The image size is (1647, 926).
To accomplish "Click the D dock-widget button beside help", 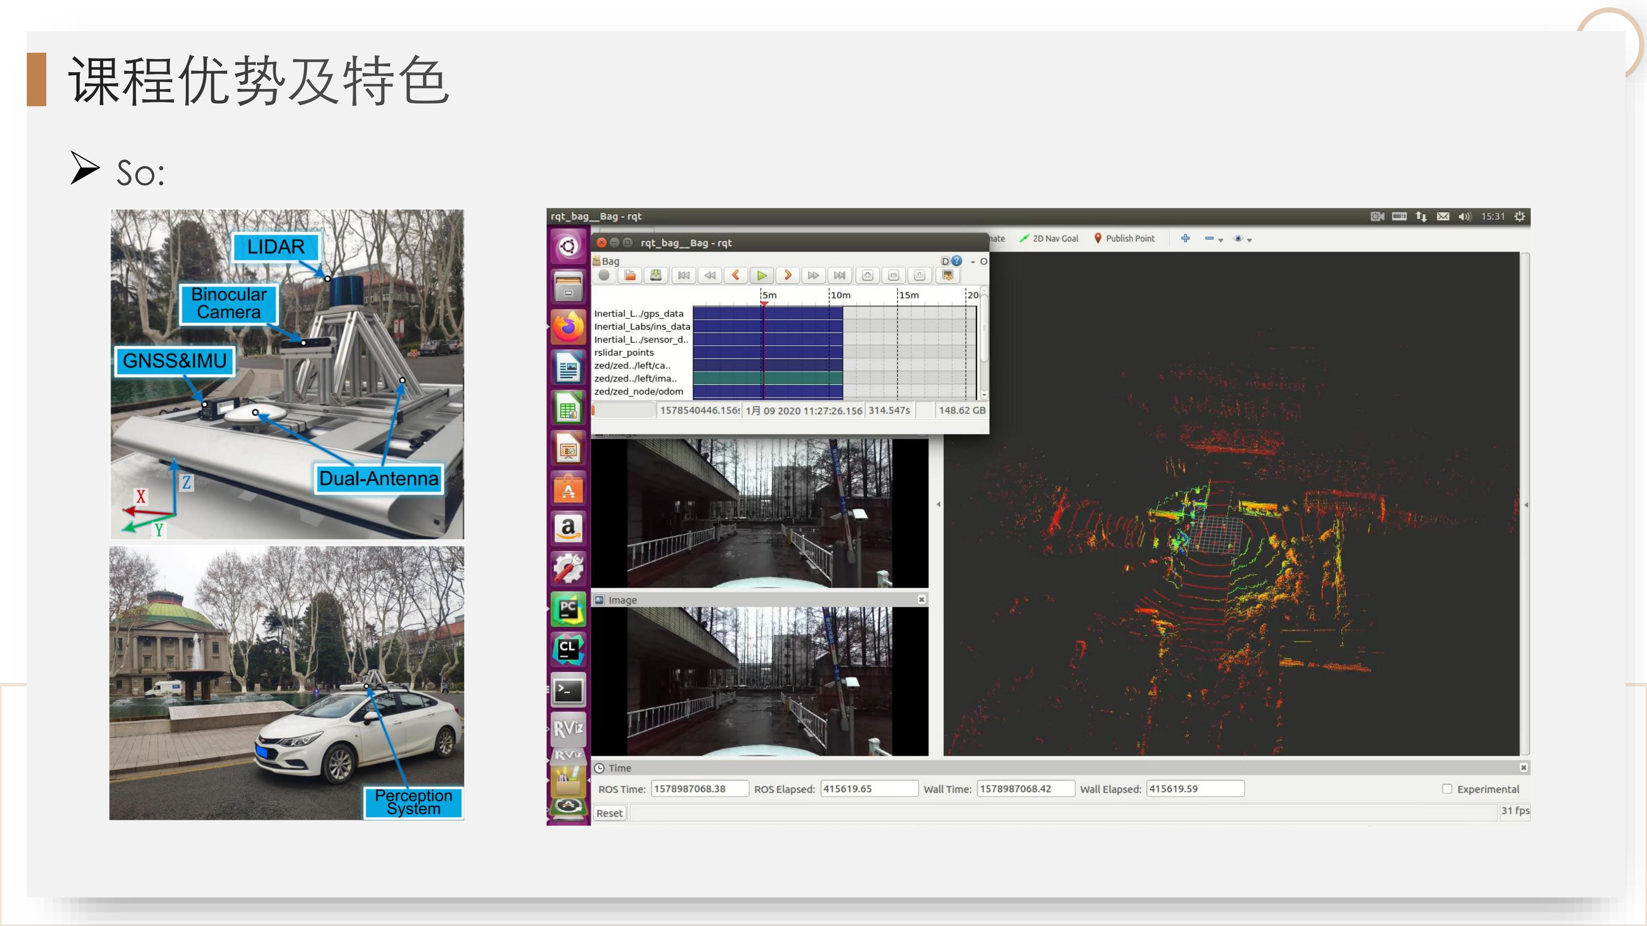I will click(x=945, y=261).
